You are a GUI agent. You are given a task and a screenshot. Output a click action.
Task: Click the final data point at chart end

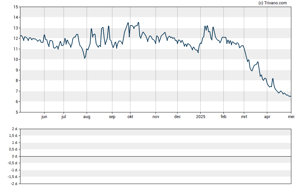click(291, 96)
